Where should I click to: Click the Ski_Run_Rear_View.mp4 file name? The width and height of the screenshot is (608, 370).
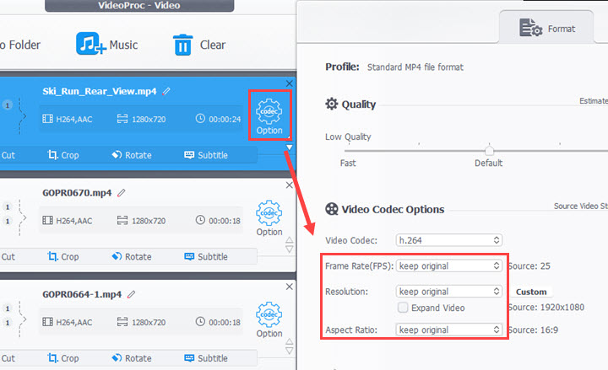click(100, 91)
